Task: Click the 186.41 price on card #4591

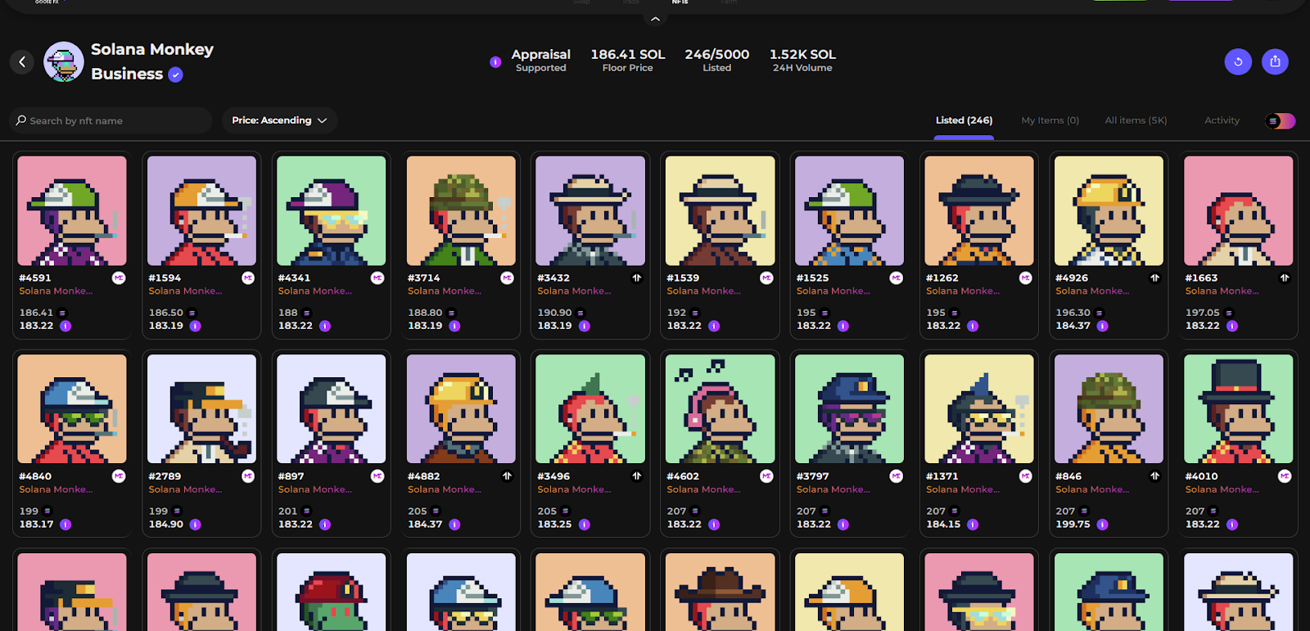Action: click(36, 313)
